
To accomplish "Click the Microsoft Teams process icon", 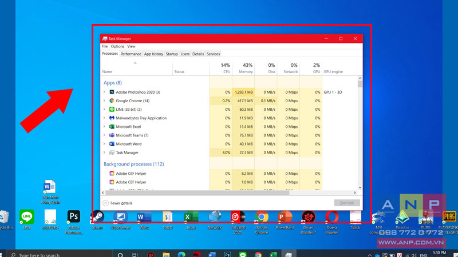I will 112,135.
